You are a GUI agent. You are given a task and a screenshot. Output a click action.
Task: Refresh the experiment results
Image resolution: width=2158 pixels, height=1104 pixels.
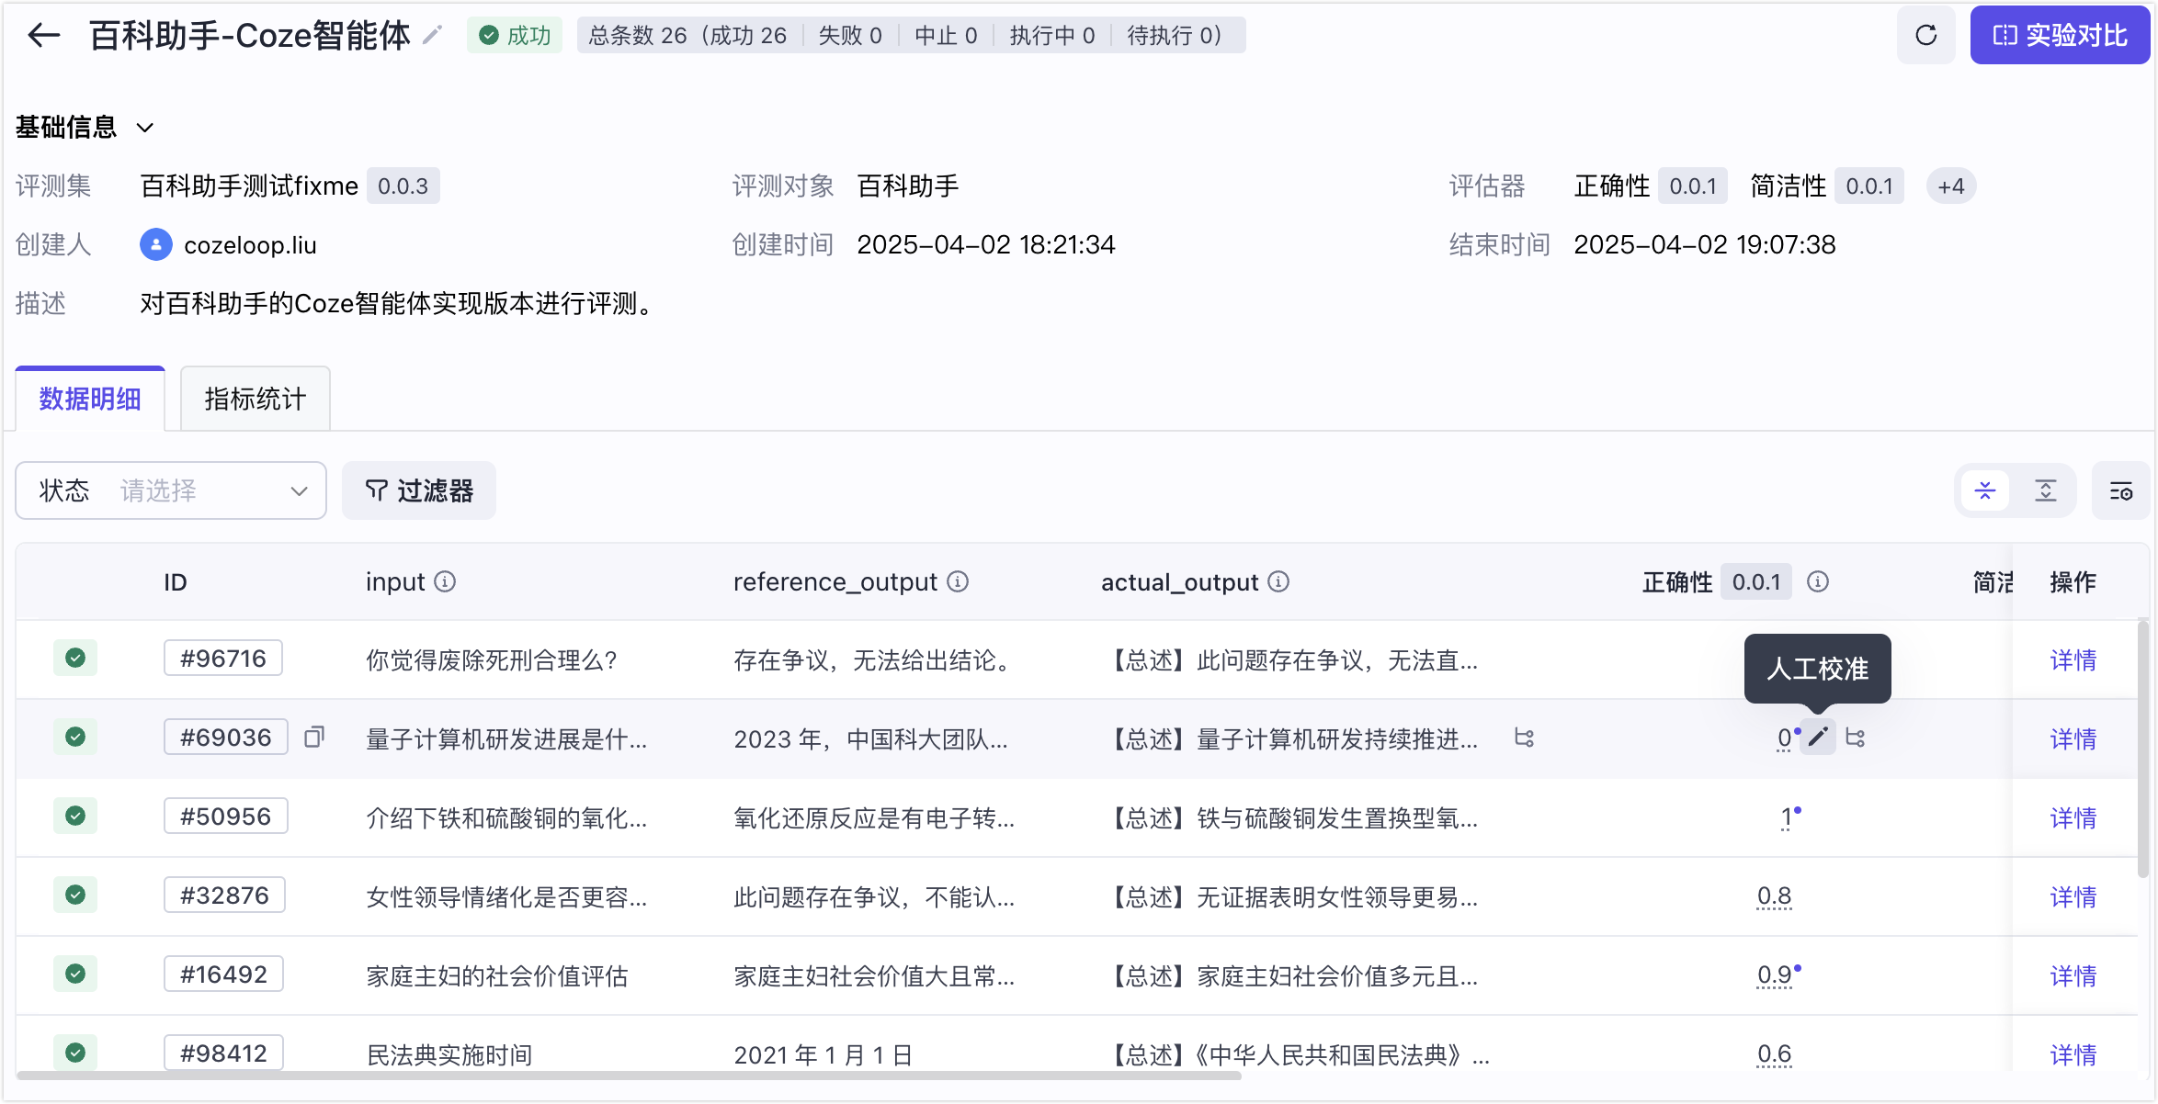tap(1925, 36)
